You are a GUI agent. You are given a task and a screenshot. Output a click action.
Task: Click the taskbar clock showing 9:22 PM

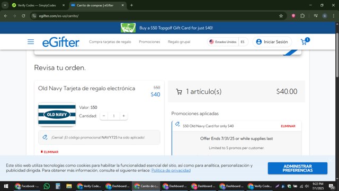[318, 186]
